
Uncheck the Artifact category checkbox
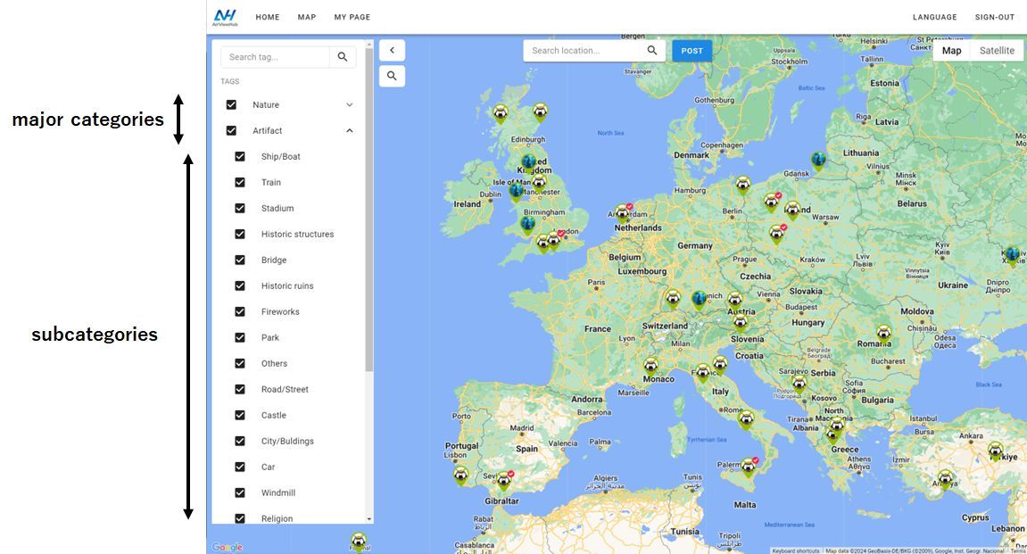pyautogui.click(x=231, y=130)
